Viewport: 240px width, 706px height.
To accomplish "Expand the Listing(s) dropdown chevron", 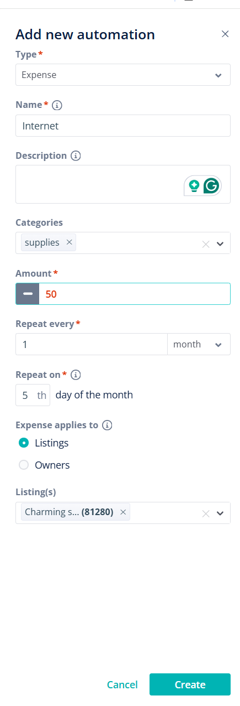I will (x=220, y=513).
